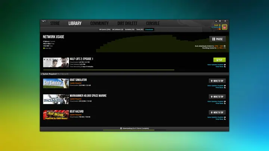Open Half-Life 2: Episode 1 thumbnail
This screenshot has height=151, width=269.
point(56,62)
